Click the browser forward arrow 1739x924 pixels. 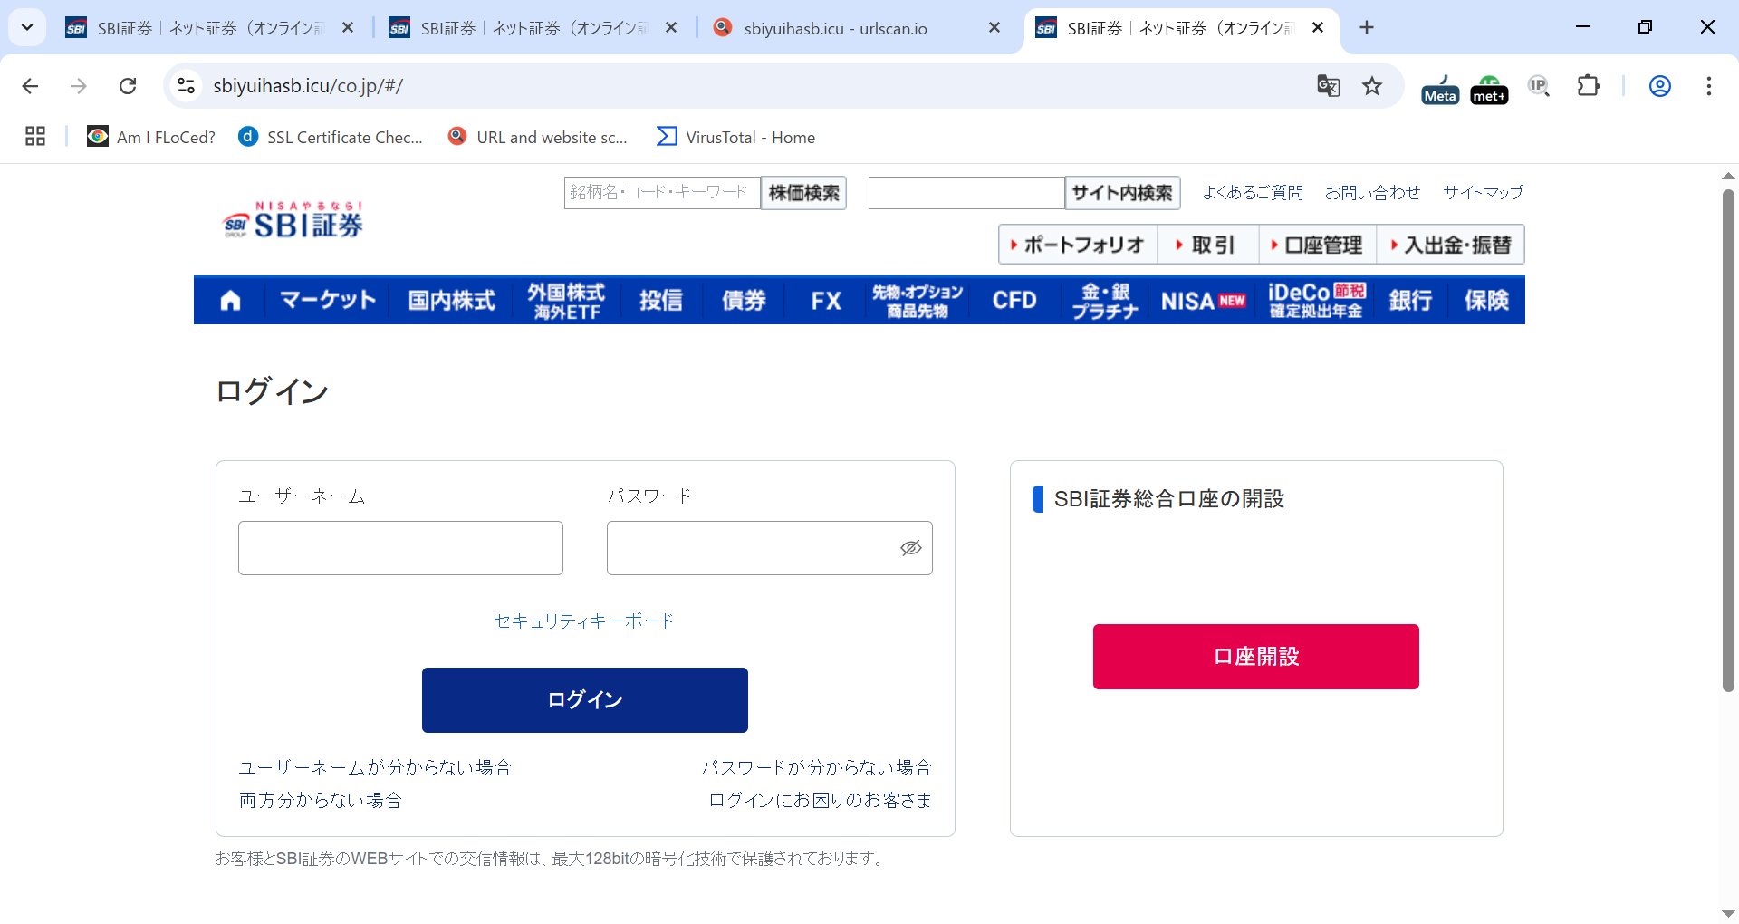pyautogui.click(x=79, y=86)
